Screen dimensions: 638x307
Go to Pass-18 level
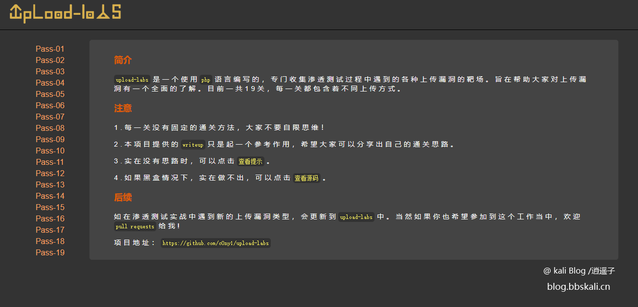(x=50, y=242)
